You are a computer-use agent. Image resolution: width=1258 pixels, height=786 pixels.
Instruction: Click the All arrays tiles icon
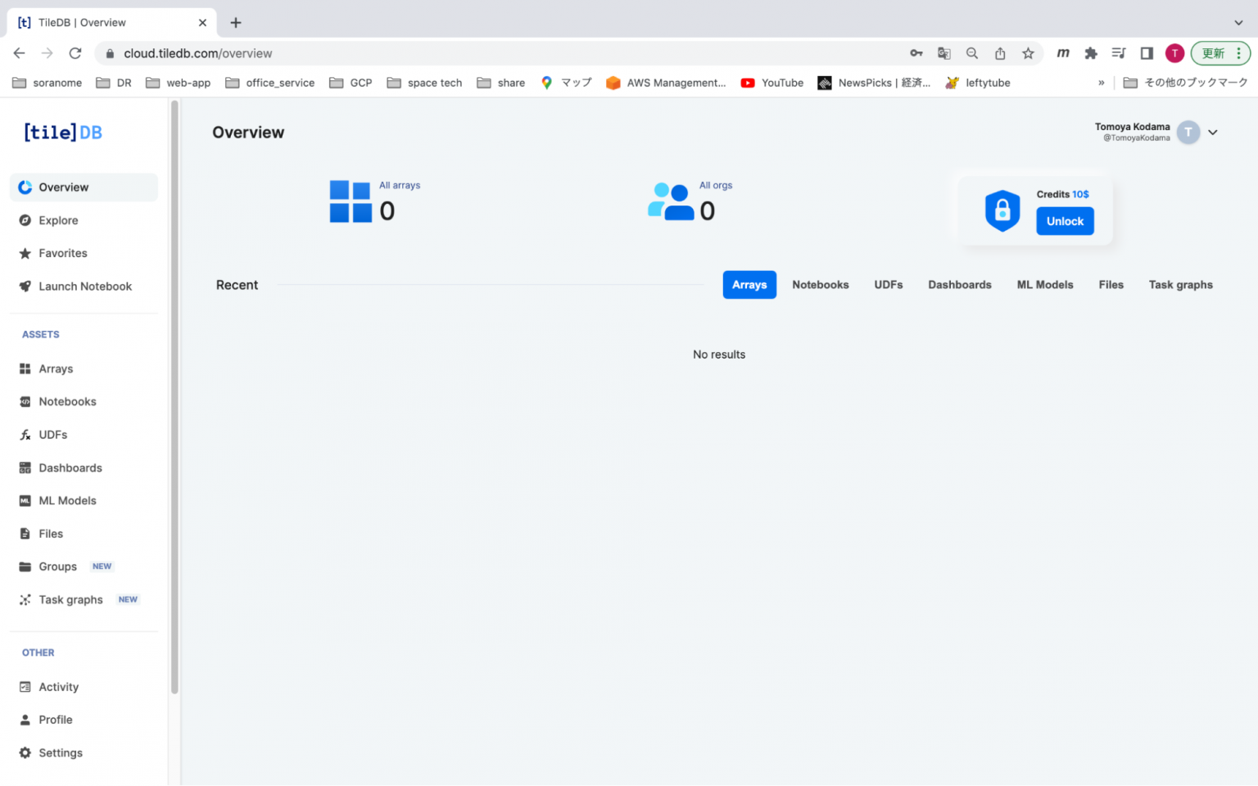pyautogui.click(x=351, y=201)
